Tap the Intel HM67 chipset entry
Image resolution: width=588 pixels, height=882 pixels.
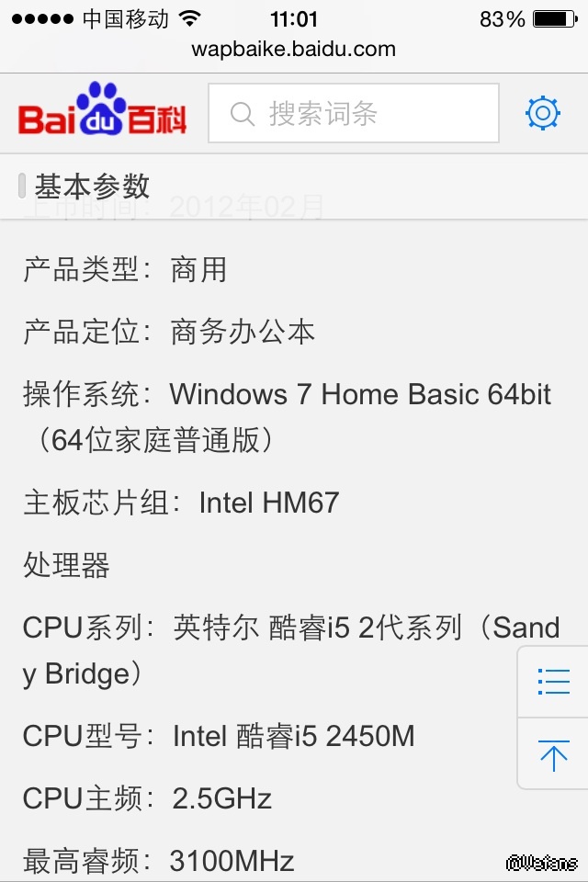(268, 503)
